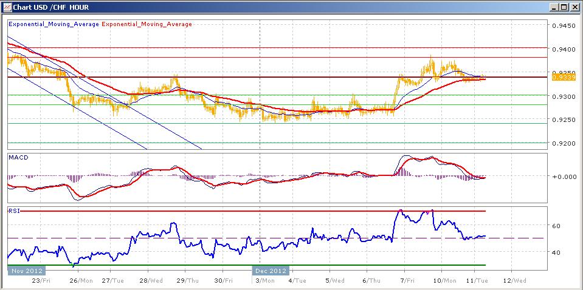
Task: Select the blue Exponential_Moving_Average legend label
Action: click(x=53, y=24)
